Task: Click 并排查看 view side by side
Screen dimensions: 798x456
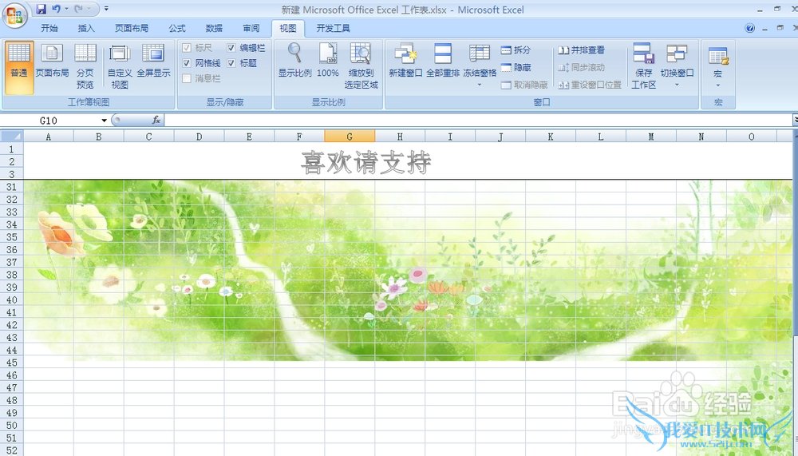Action: click(581, 50)
